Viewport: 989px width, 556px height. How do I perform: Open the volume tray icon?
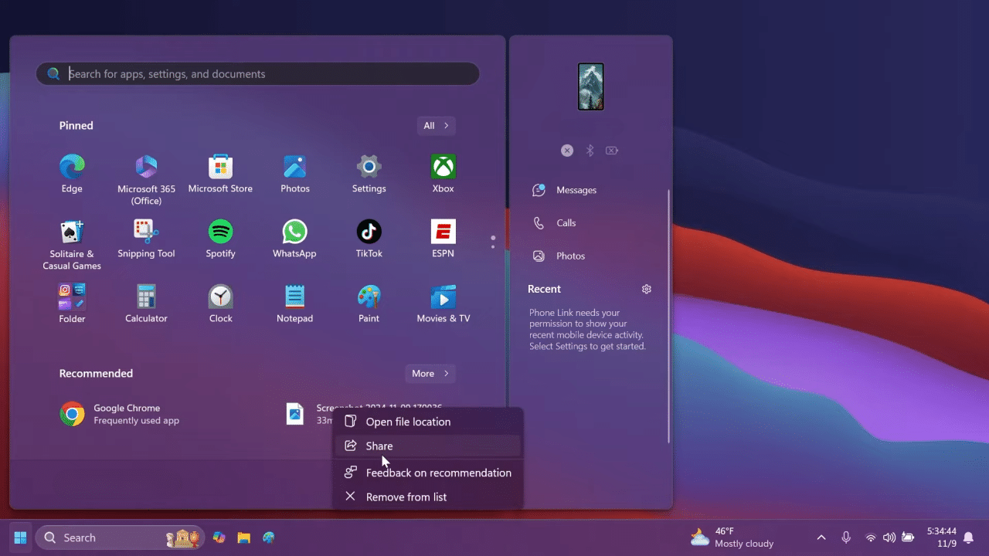pyautogui.click(x=889, y=537)
